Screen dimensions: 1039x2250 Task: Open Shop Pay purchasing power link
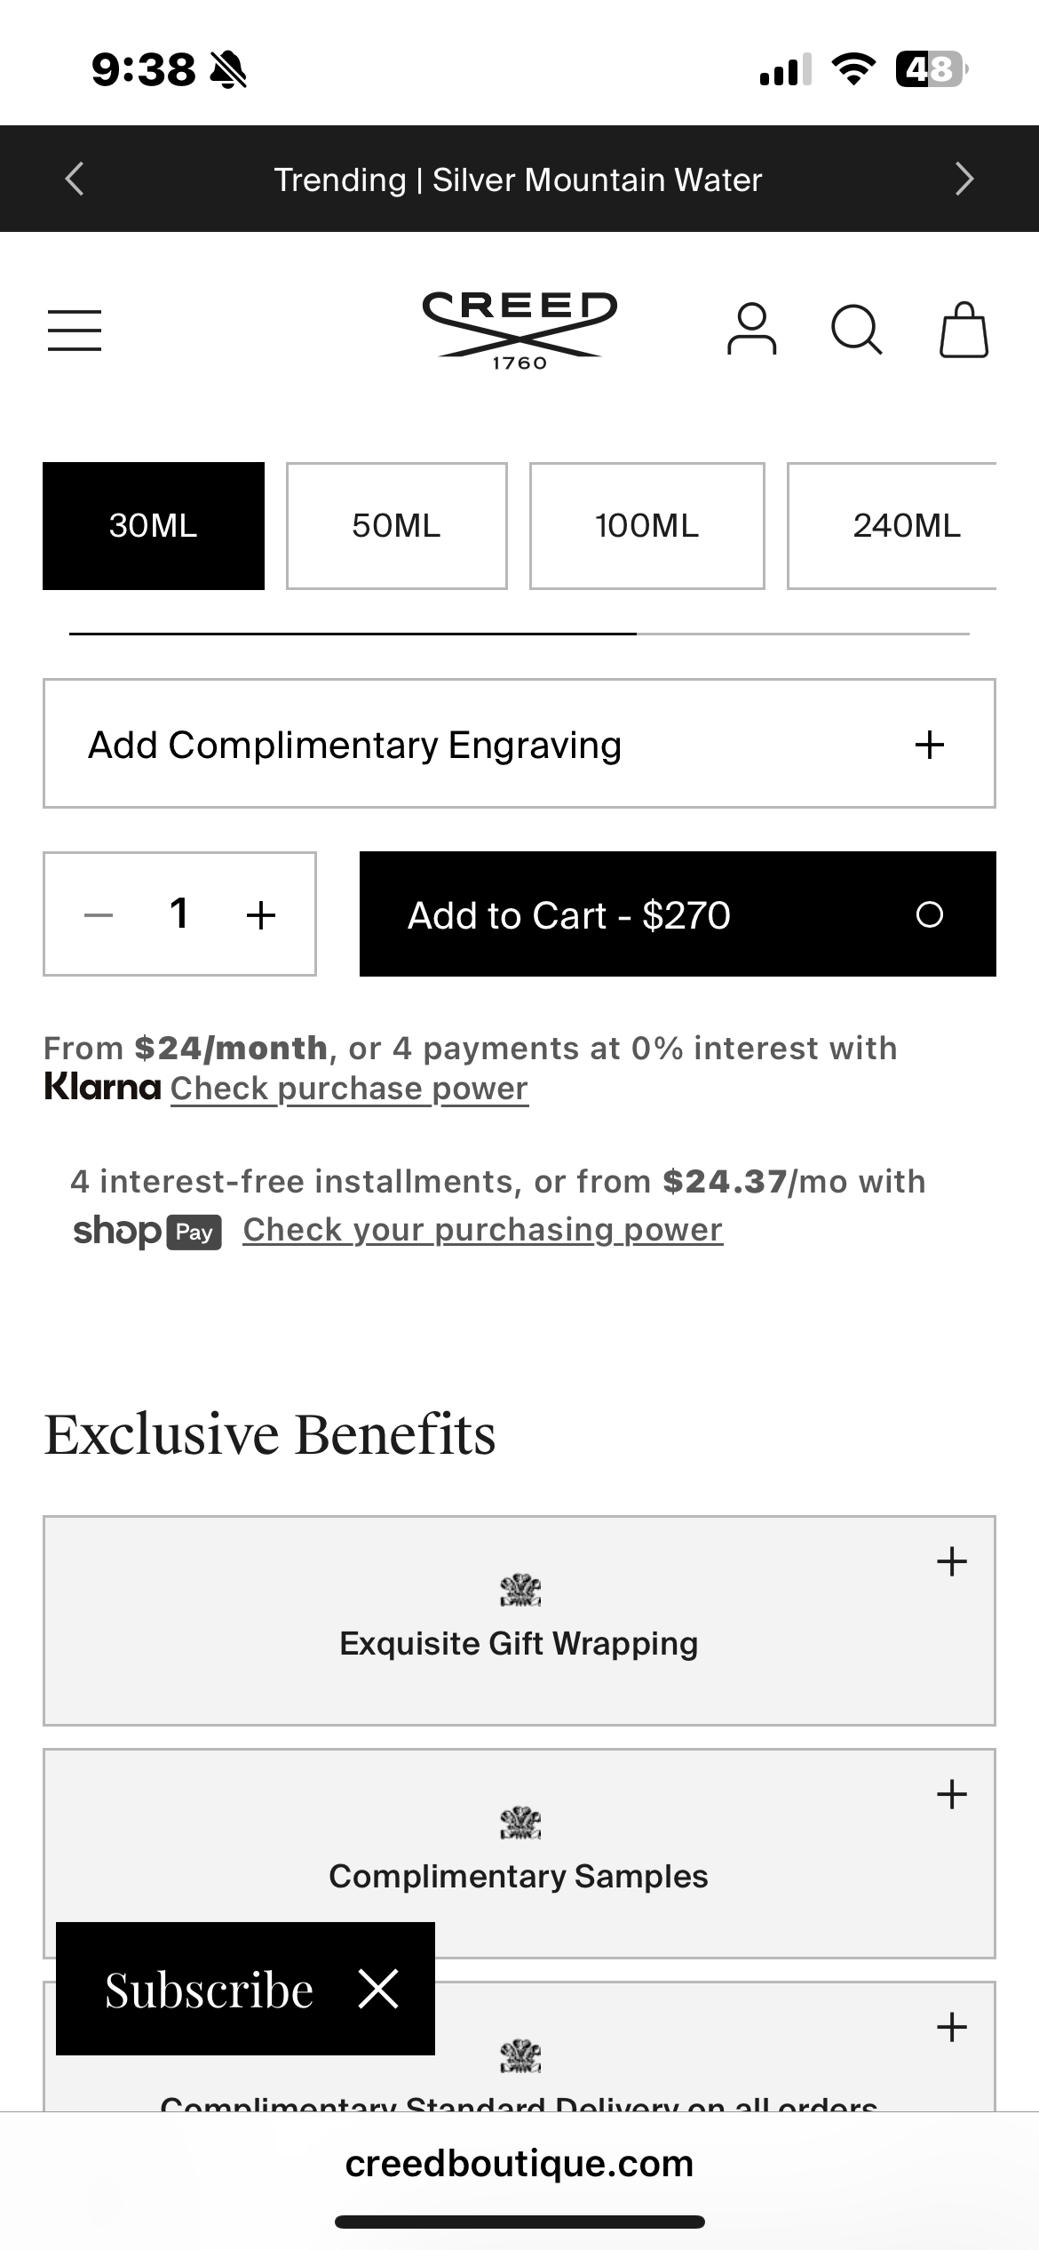click(482, 1230)
